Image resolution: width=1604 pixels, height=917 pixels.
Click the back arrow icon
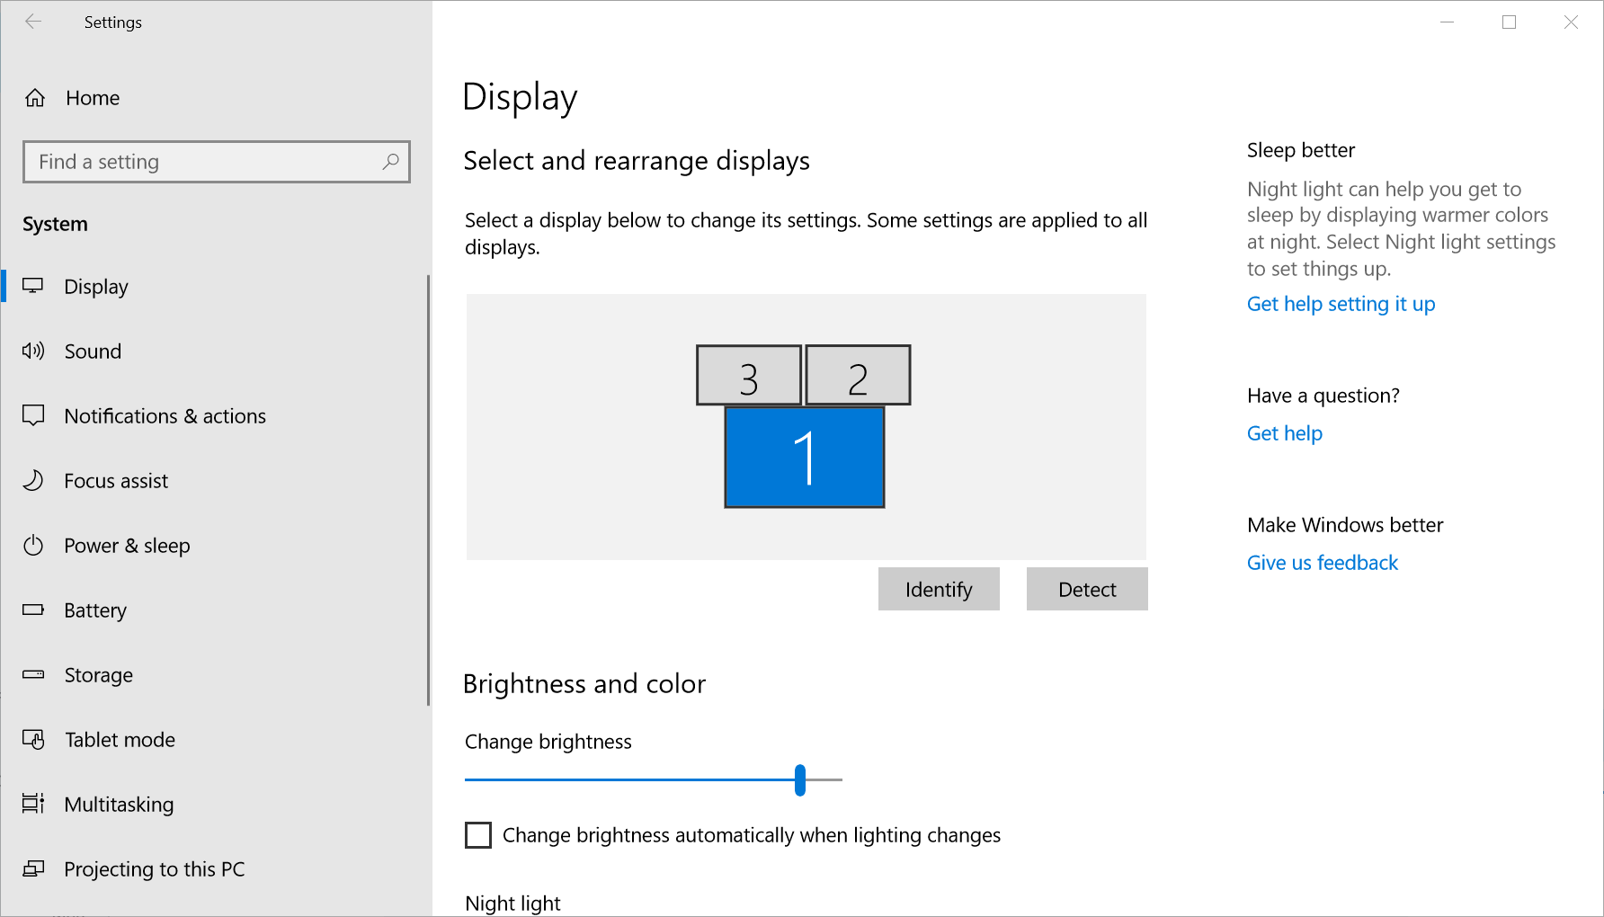33,22
